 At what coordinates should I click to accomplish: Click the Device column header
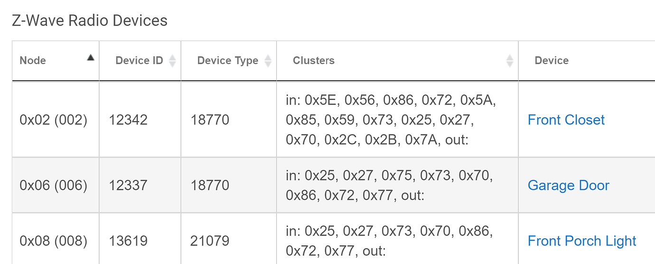pyautogui.click(x=552, y=60)
